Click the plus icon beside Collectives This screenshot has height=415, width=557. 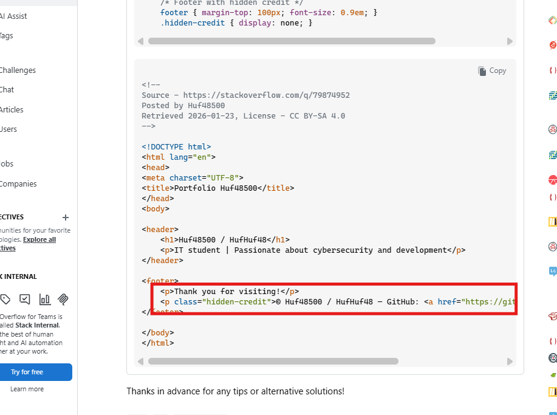click(66, 218)
